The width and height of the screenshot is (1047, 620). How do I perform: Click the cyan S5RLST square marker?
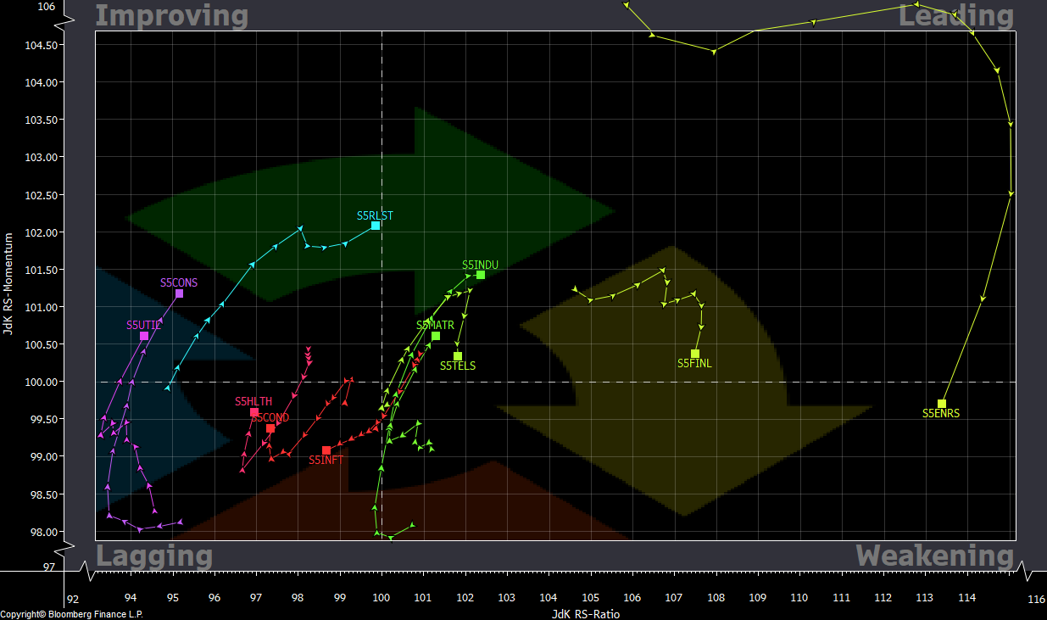(x=376, y=226)
